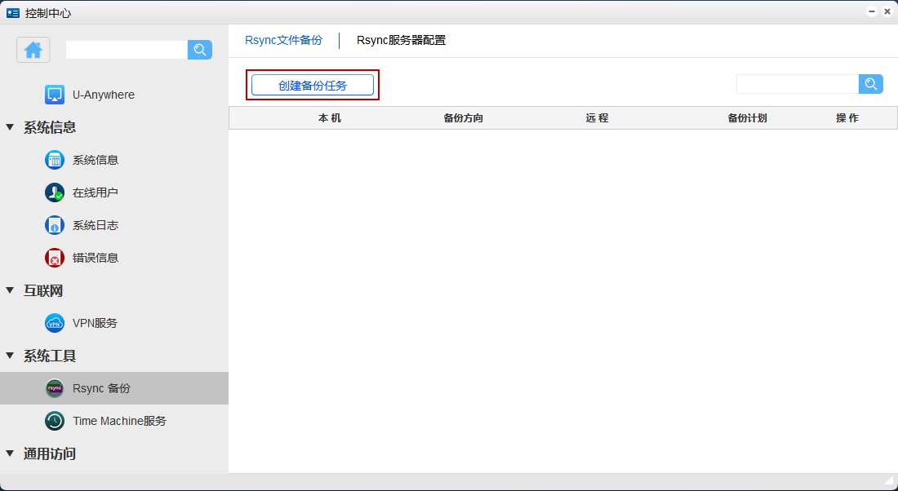Switch to the Rsync服务器配置 tab
This screenshot has height=491, width=898.
click(x=399, y=39)
